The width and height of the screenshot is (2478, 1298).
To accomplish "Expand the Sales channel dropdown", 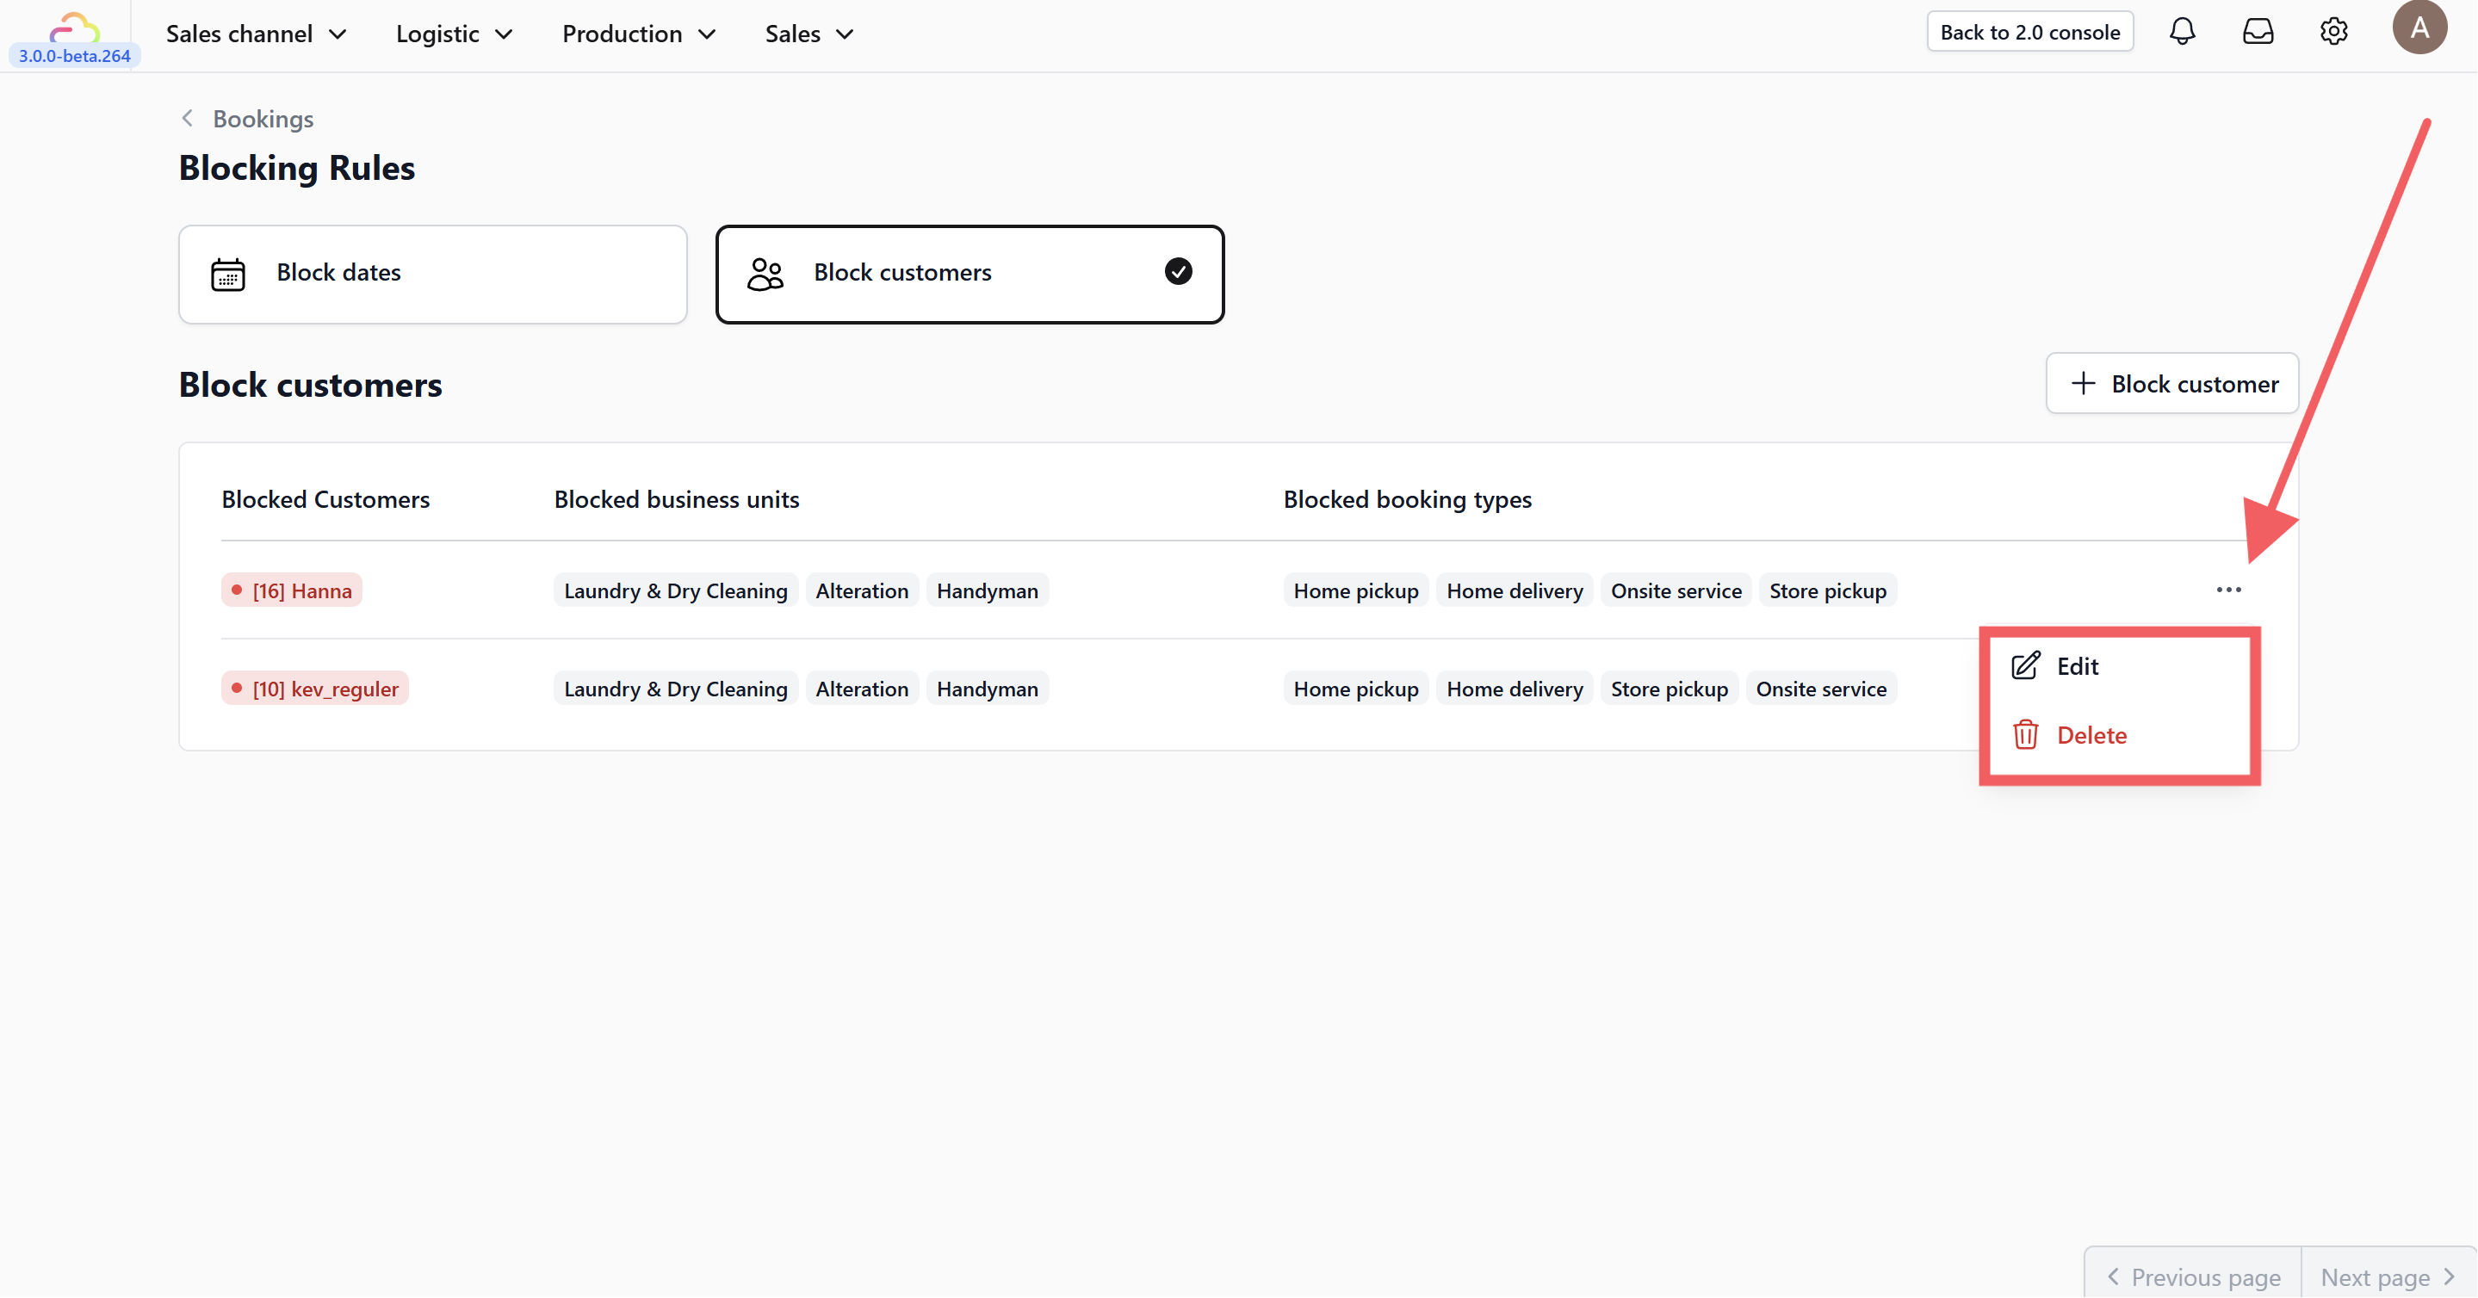I will click(x=255, y=34).
